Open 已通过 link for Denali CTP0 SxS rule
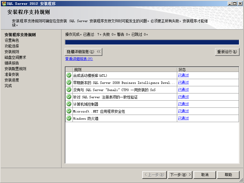Image resolution: width=244 pixels, height=183 pixels. pyautogui.click(x=183, y=90)
